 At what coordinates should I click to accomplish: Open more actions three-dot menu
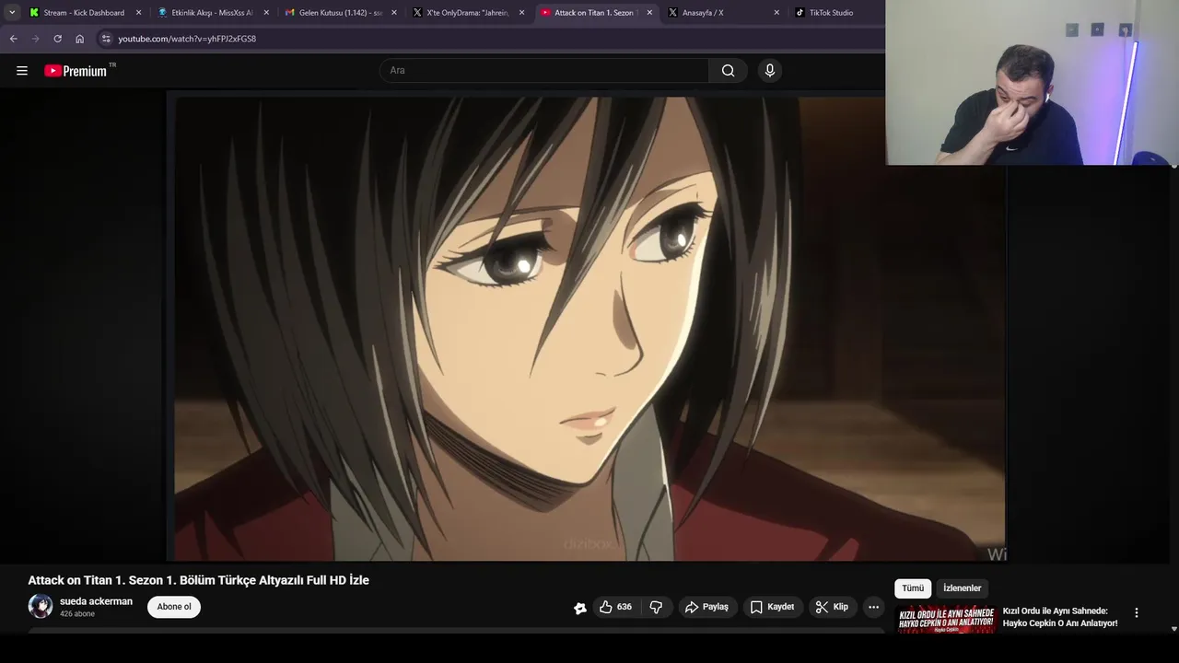tap(873, 607)
